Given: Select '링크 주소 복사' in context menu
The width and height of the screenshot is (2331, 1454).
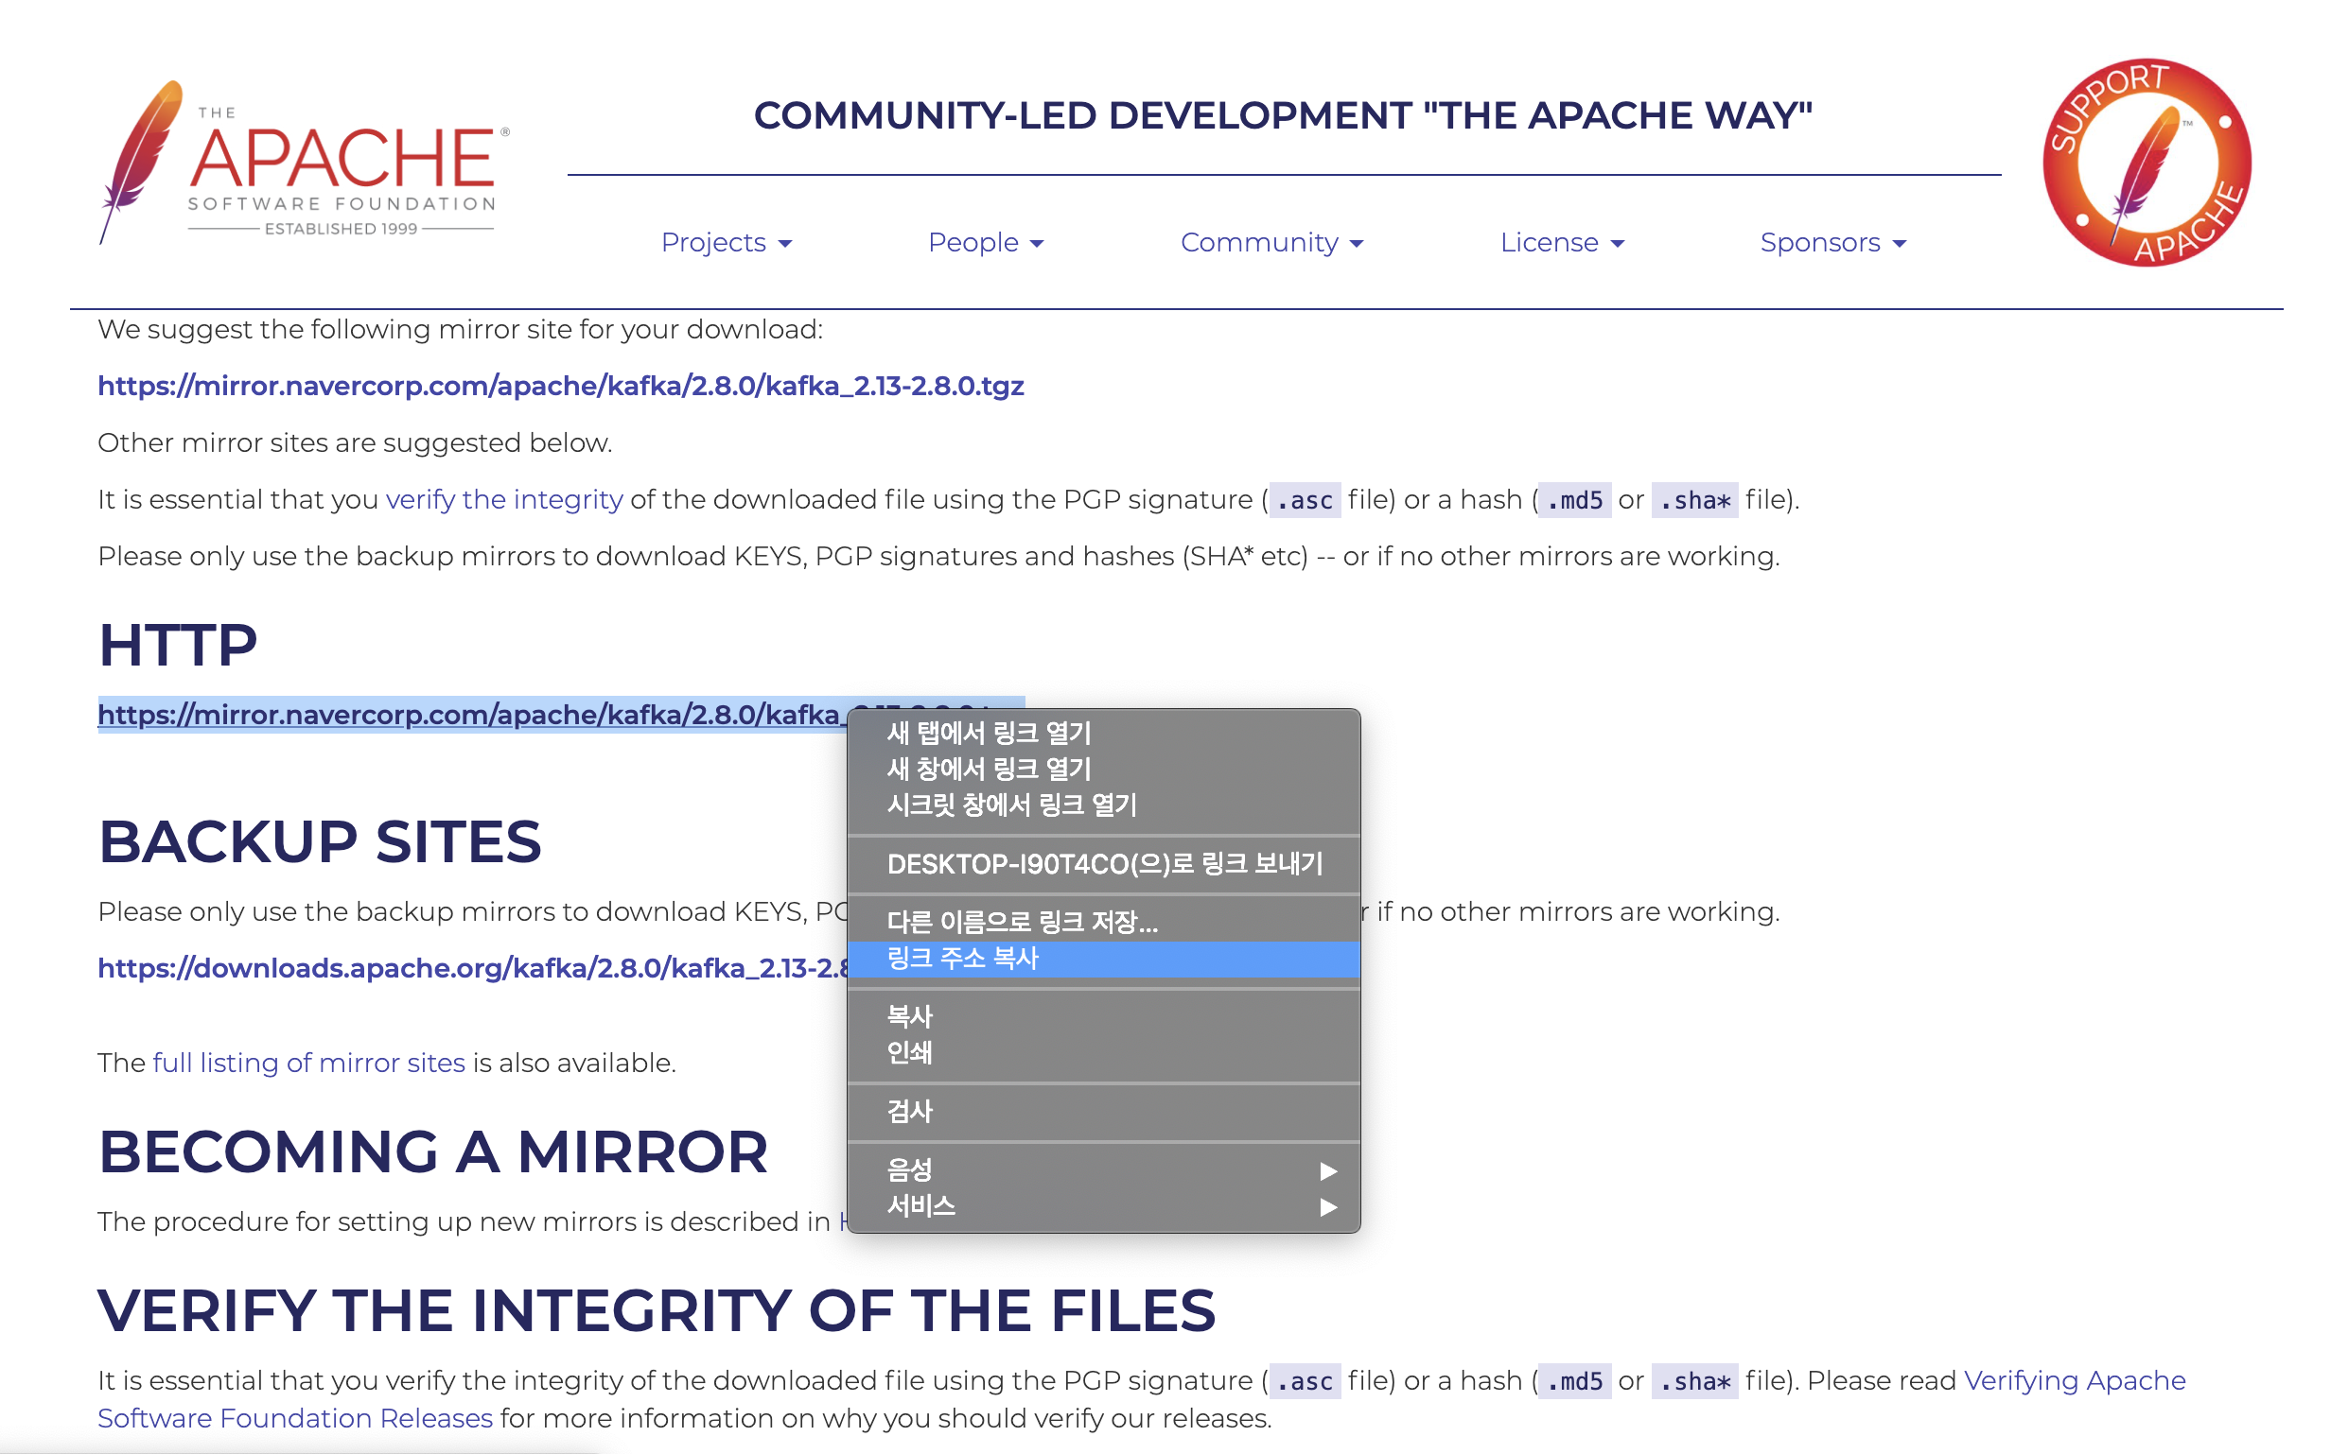Looking at the screenshot, I should click(x=962, y=959).
